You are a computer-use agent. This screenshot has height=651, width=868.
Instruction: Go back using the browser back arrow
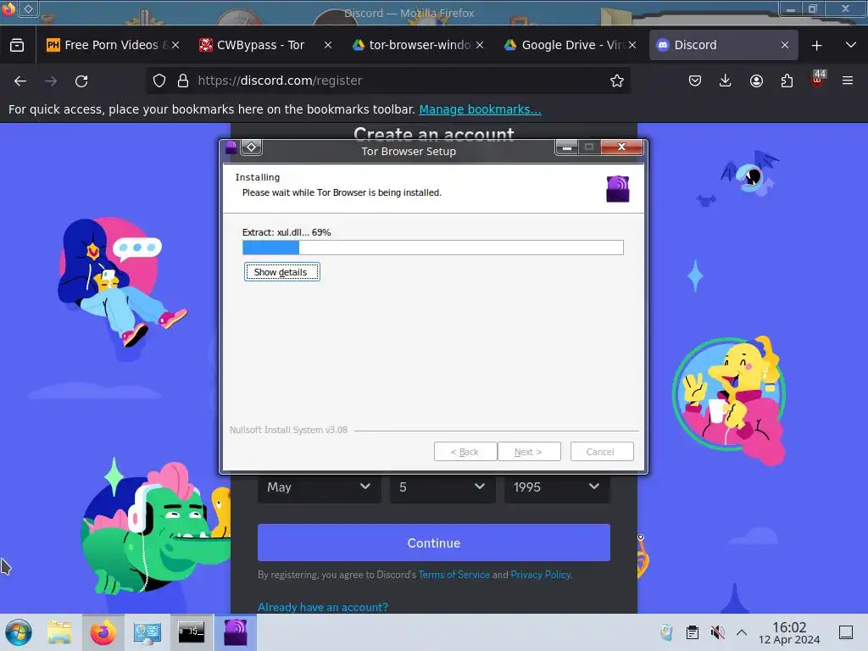click(20, 81)
